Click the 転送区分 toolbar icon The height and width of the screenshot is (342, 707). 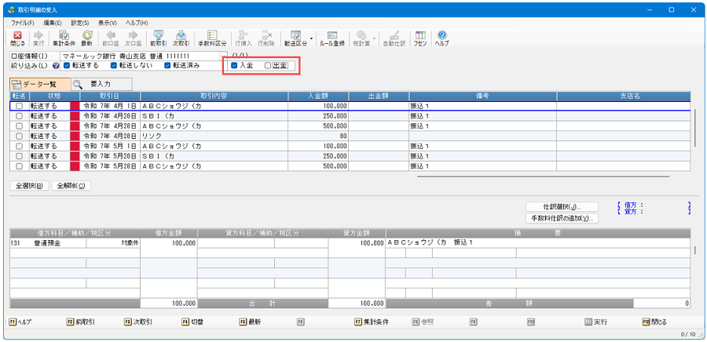(x=295, y=38)
